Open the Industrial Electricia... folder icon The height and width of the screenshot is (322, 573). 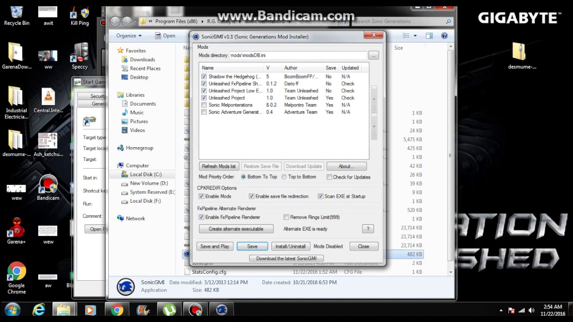pos(17,103)
